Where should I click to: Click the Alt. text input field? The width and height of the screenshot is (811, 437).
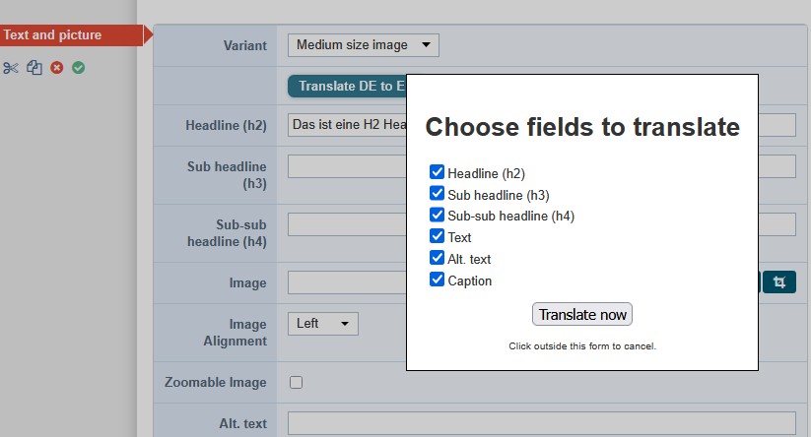point(542,423)
